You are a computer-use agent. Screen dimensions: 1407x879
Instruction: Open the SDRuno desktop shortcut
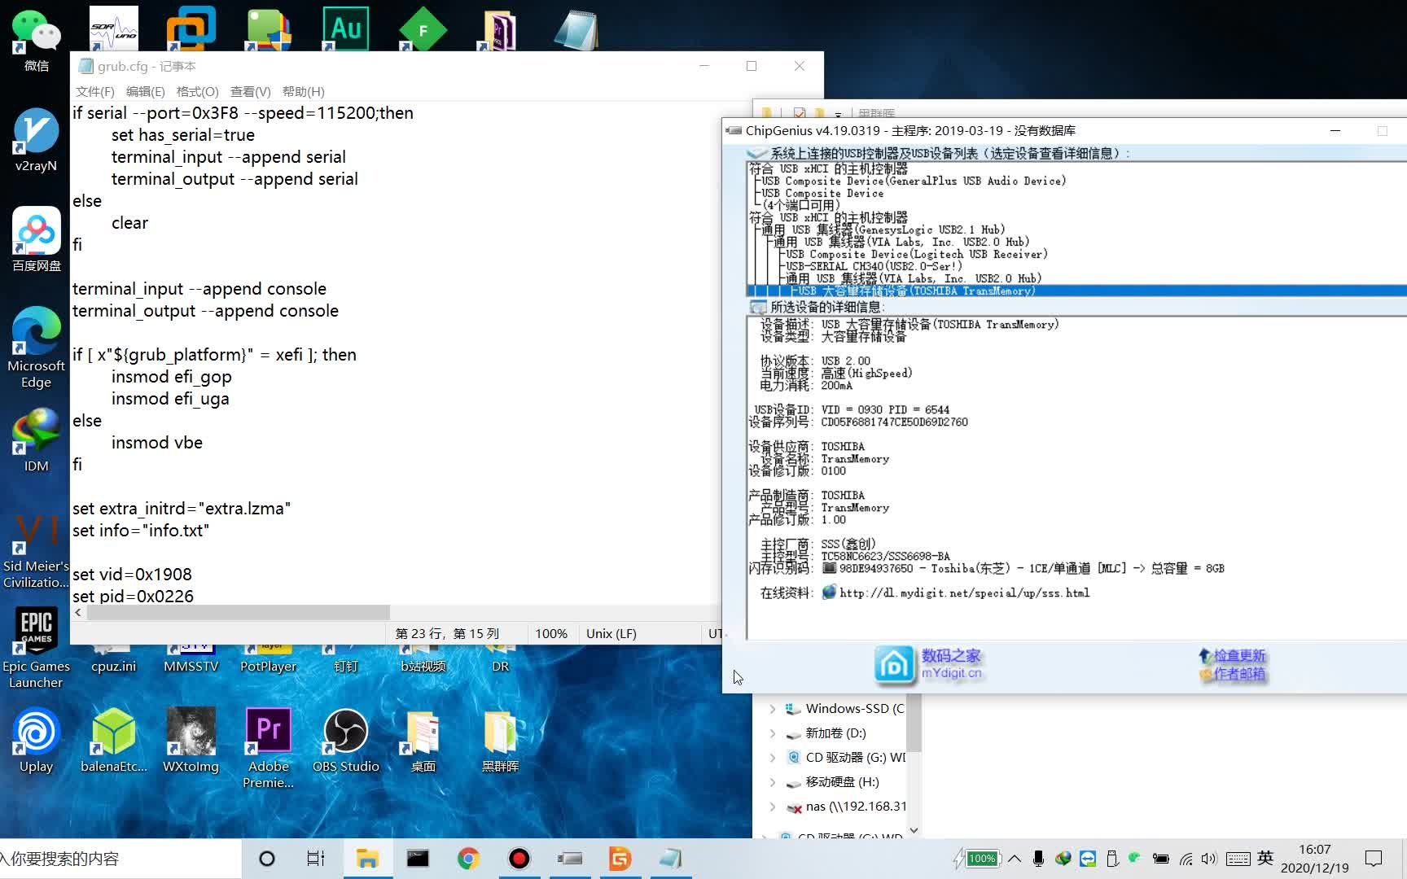[x=113, y=28]
